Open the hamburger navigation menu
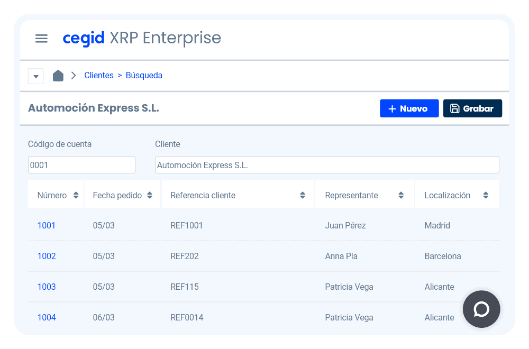The image size is (529, 349). coord(41,39)
